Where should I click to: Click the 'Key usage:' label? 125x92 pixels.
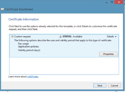pos(24,44)
